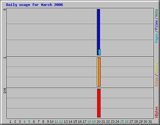Click the title 'Daily usage for March 2006'
160x125 pixels.
[x=34, y=5]
